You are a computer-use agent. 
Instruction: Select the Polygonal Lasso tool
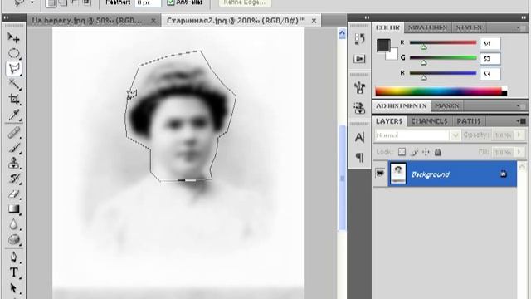pyautogui.click(x=13, y=69)
